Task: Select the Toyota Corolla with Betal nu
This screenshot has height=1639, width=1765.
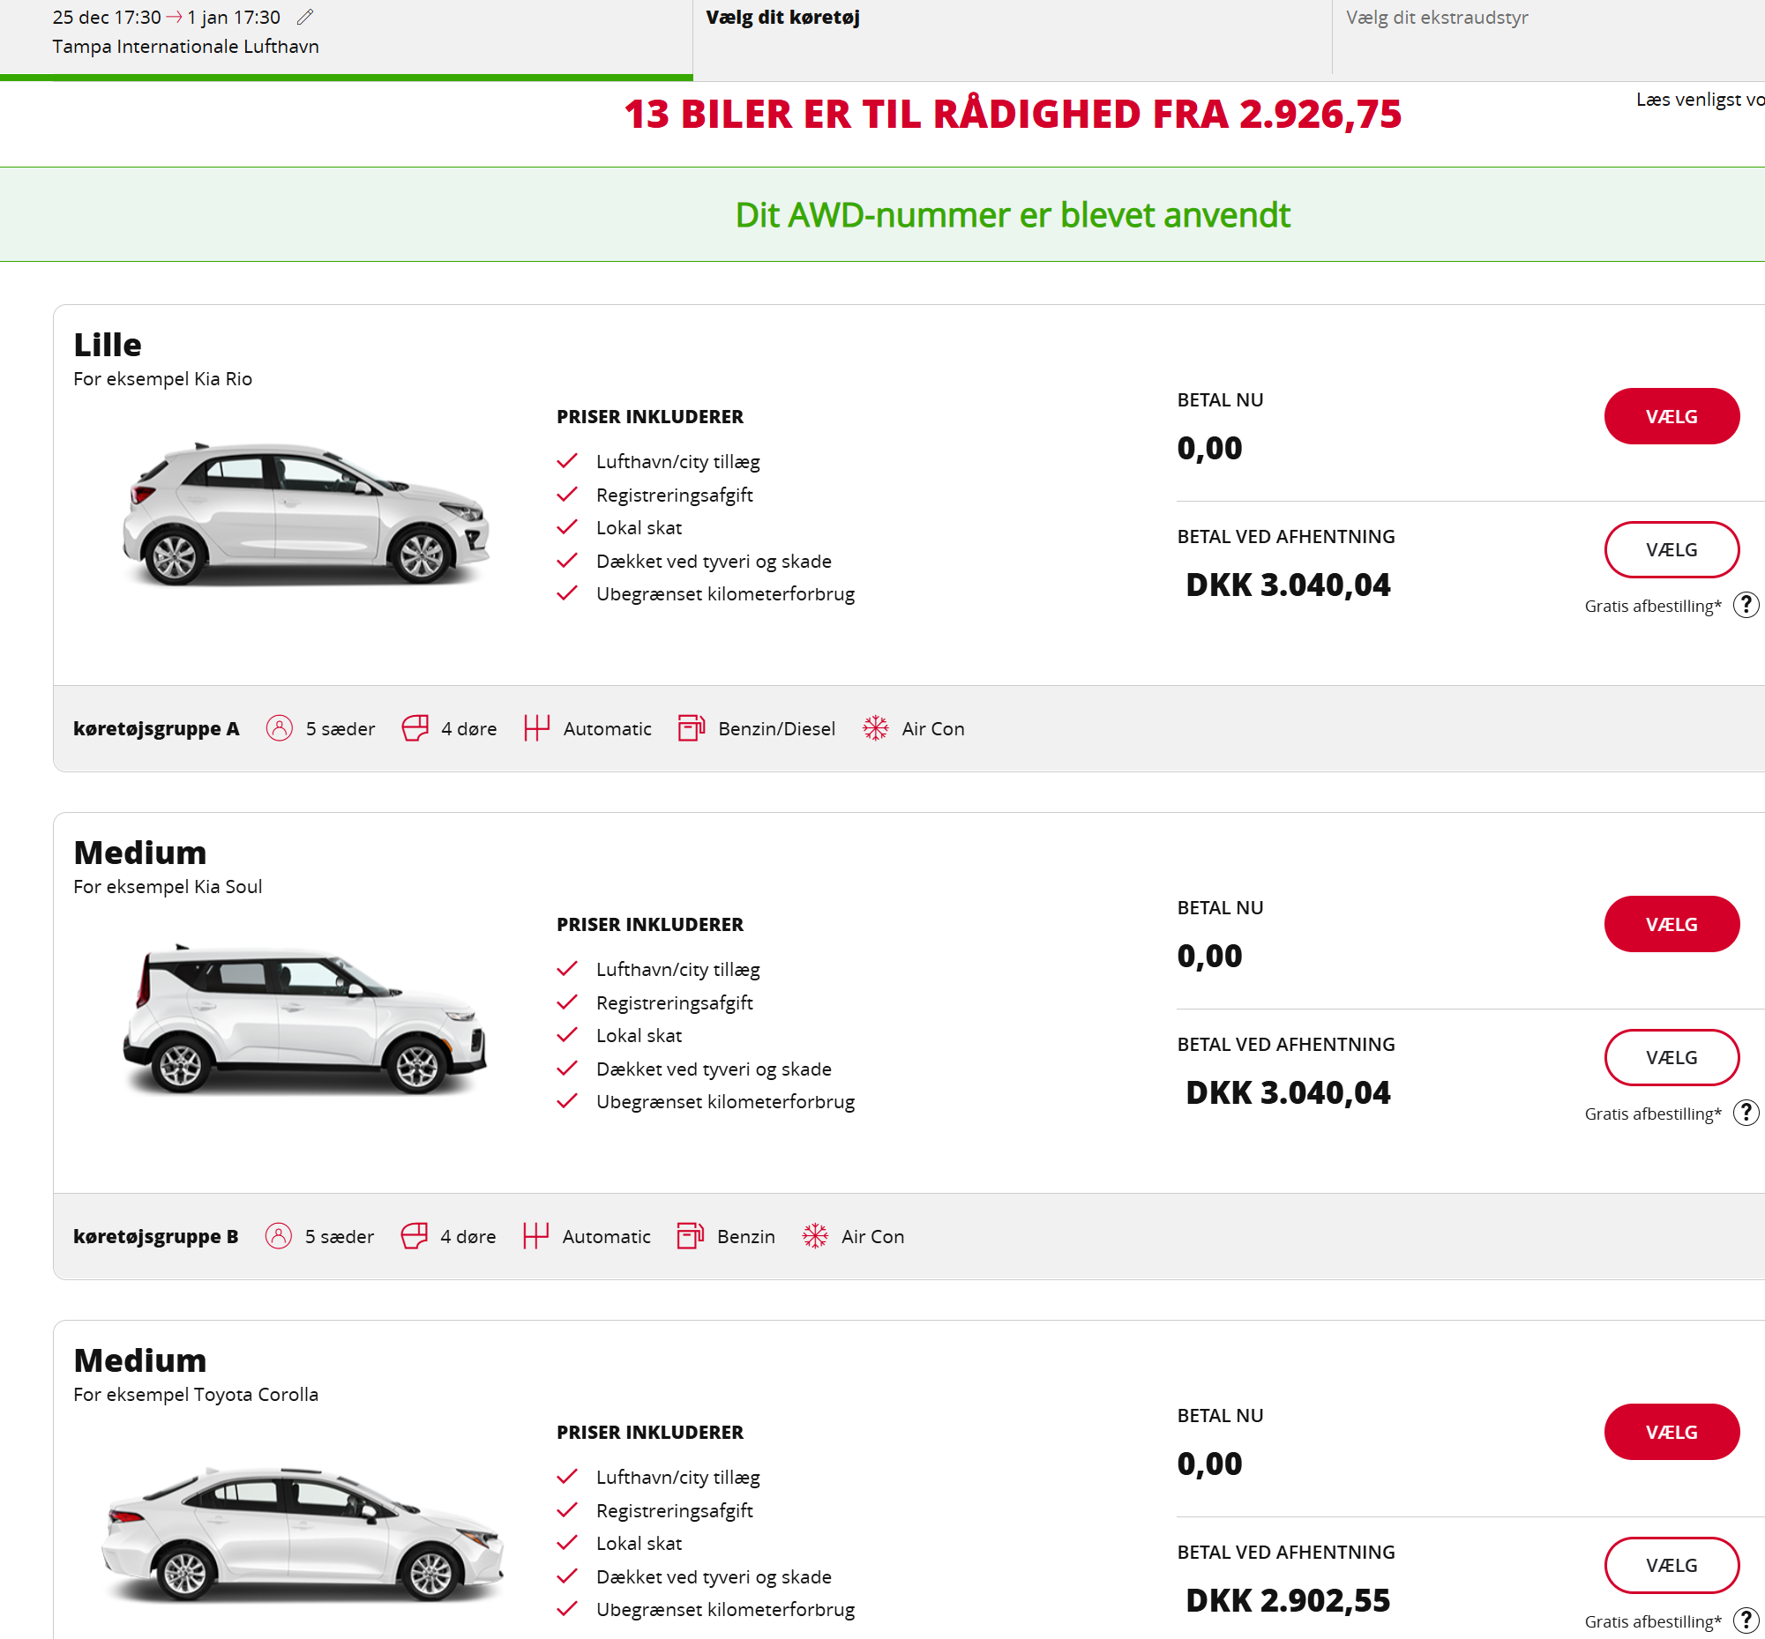Action: coord(1671,1432)
